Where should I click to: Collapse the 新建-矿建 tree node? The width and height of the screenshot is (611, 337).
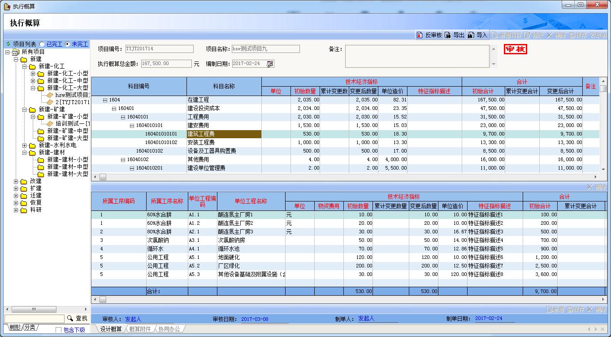(25, 109)
